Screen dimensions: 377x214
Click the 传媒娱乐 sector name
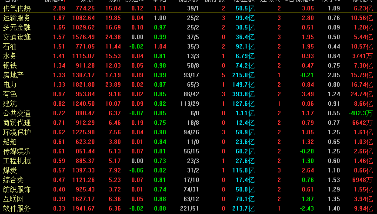[17, 152]
